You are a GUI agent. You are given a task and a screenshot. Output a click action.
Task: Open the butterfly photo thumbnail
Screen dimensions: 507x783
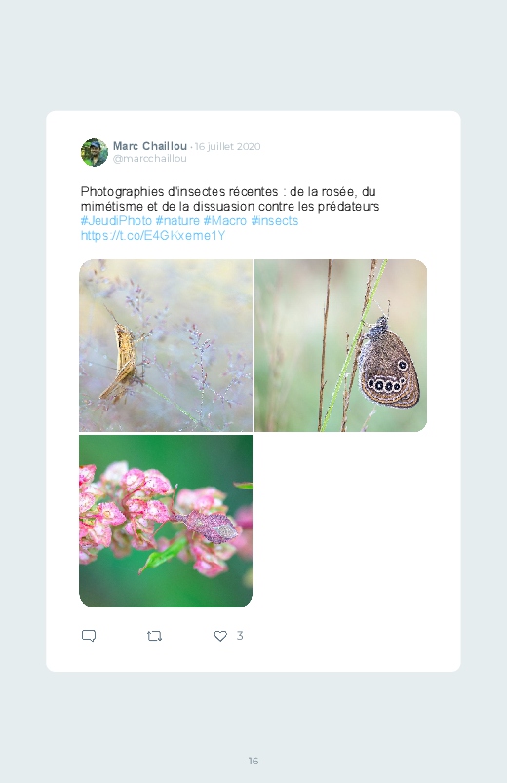coord(340,345)
